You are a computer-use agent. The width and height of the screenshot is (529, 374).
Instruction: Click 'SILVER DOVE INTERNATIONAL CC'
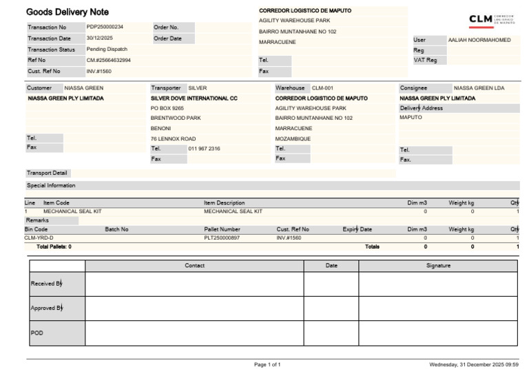coord(194,98)
